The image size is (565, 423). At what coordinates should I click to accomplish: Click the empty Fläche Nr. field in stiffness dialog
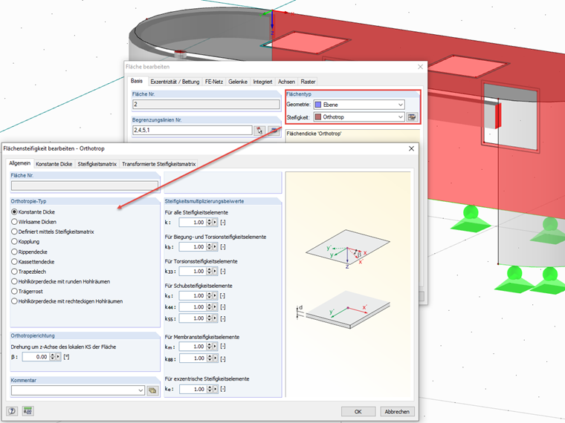(85, 186)
